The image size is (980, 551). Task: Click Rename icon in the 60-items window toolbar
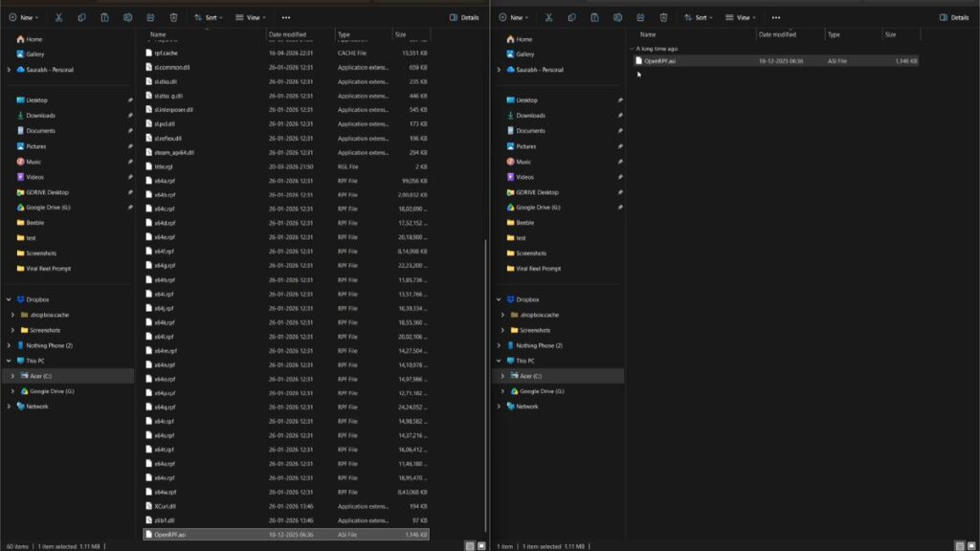point(127,17)
